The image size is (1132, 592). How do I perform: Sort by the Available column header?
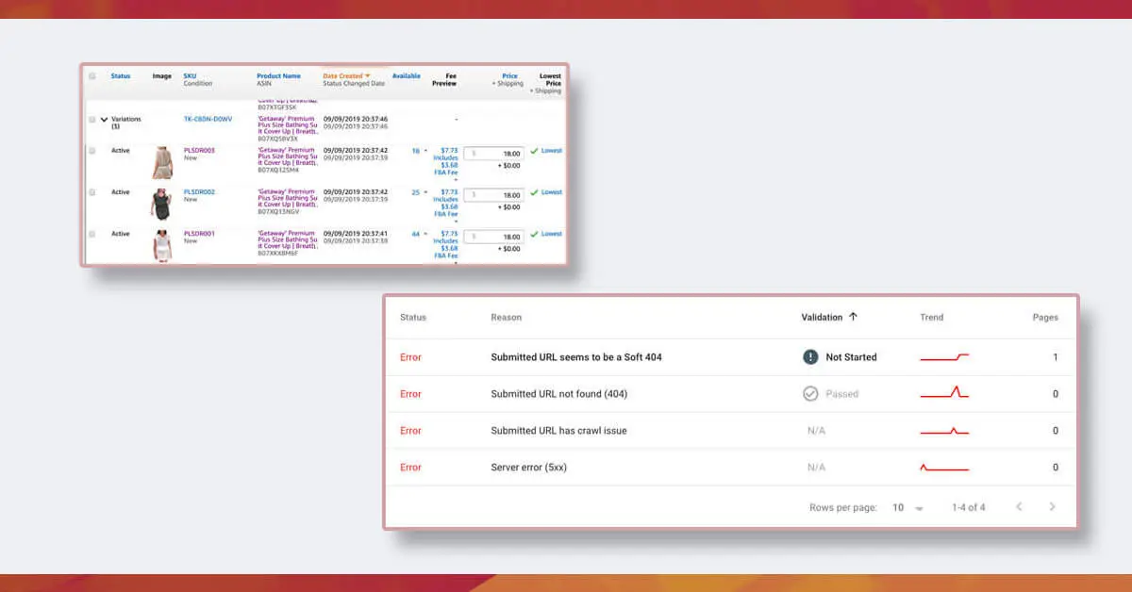pos(407,76)
